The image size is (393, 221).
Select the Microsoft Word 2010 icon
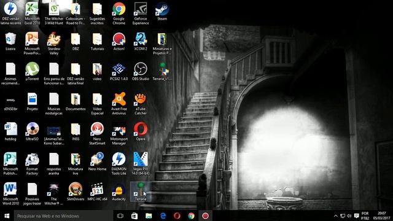point(10,194)
